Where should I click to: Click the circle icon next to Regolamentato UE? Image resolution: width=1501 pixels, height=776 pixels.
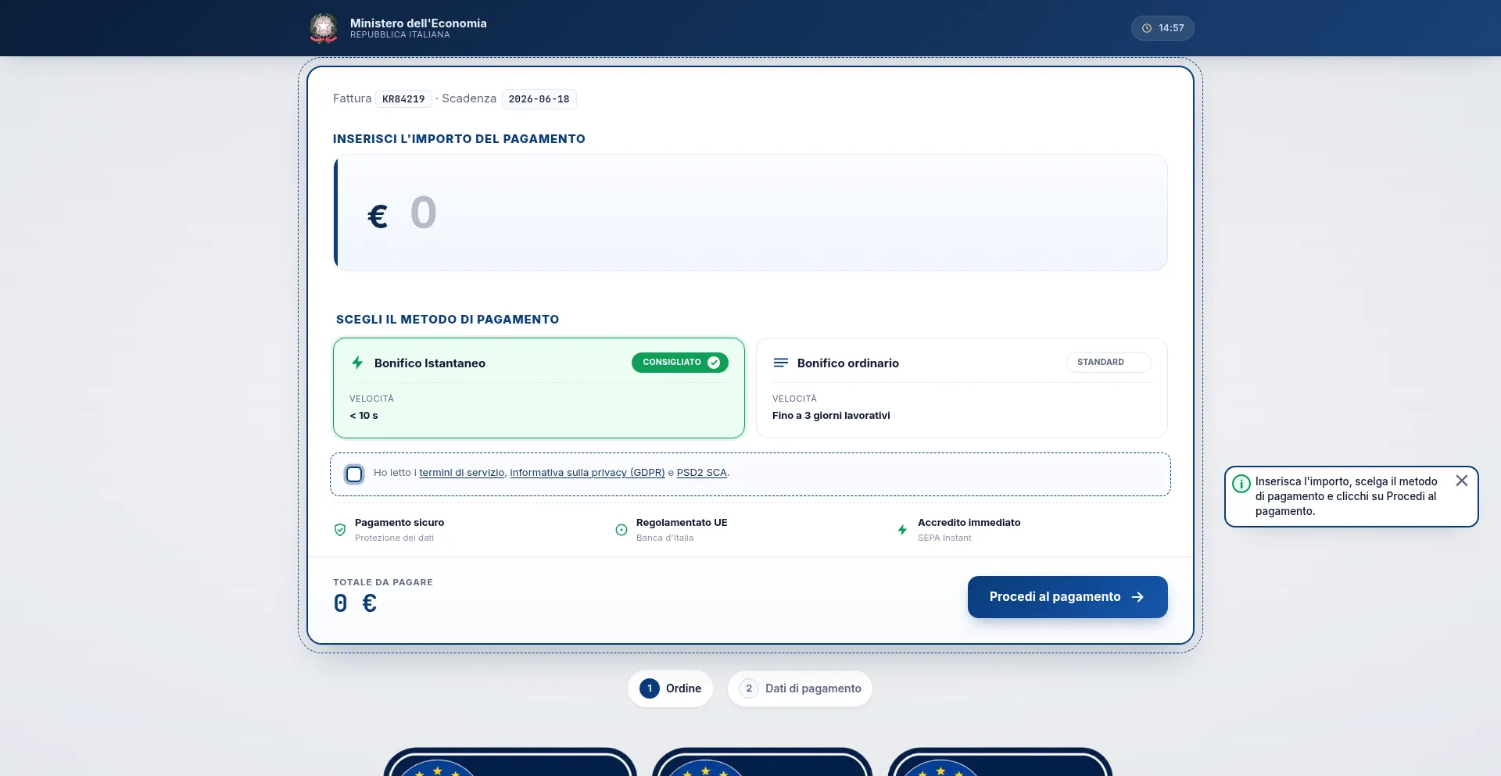click(622, 530)
